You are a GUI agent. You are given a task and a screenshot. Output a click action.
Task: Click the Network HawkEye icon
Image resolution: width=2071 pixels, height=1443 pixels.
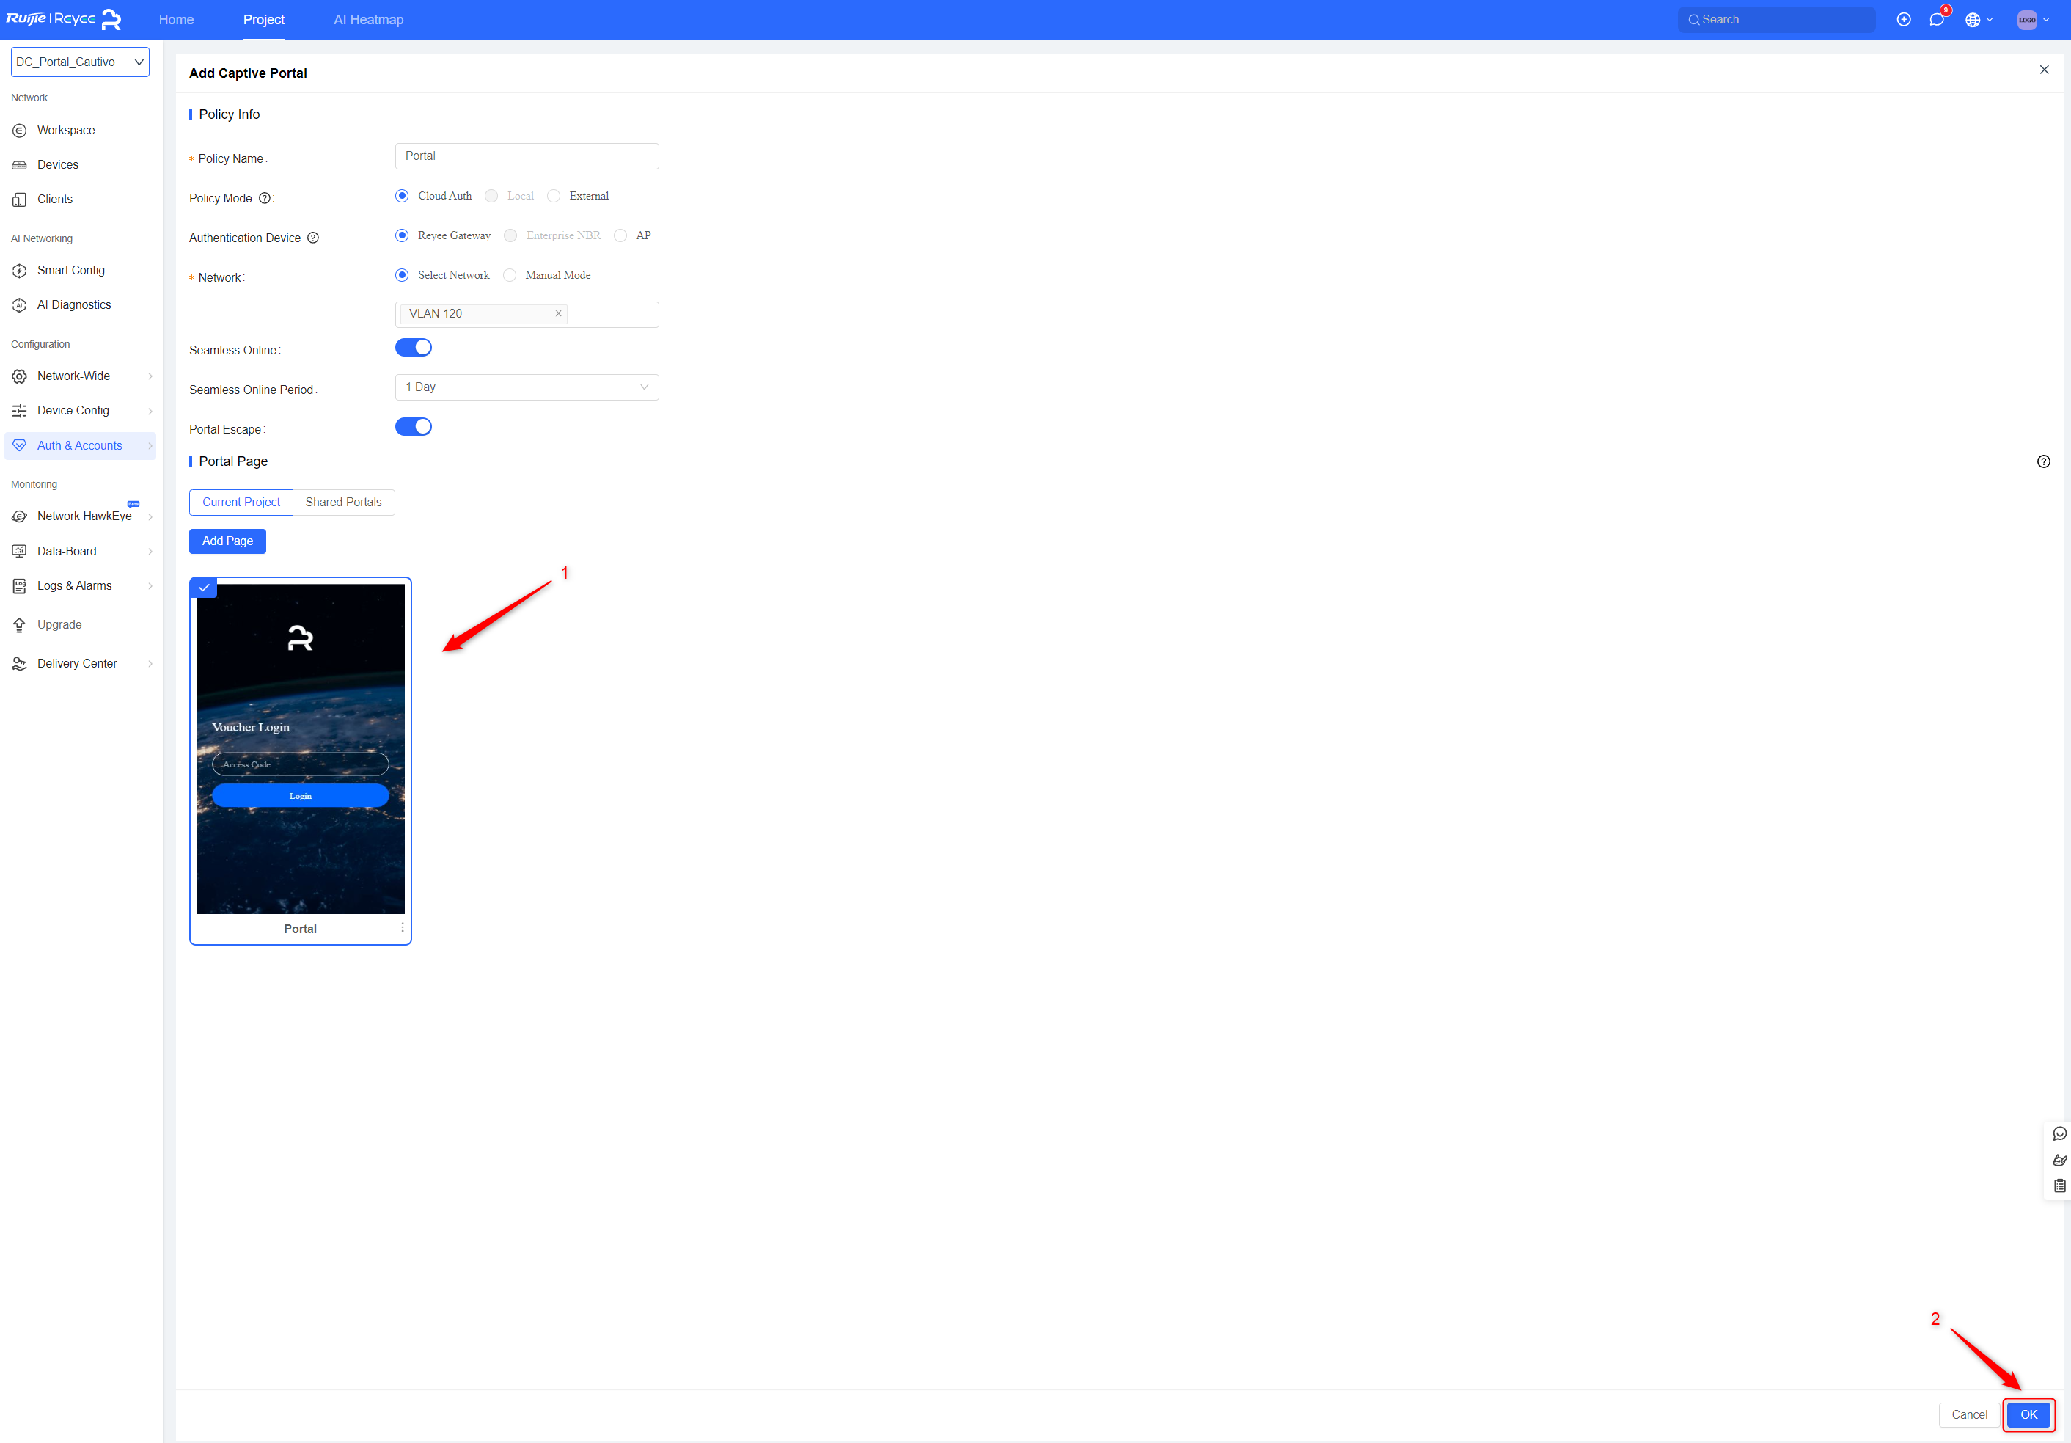19,516
